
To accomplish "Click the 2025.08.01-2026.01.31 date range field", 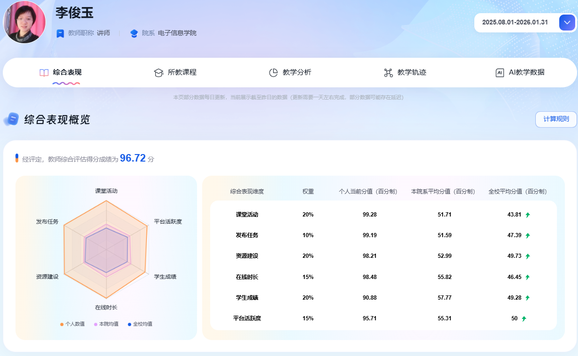I will point(515,23).
